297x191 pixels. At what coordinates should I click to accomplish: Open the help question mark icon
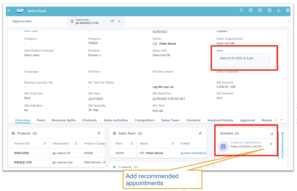[x=269, y=10]
